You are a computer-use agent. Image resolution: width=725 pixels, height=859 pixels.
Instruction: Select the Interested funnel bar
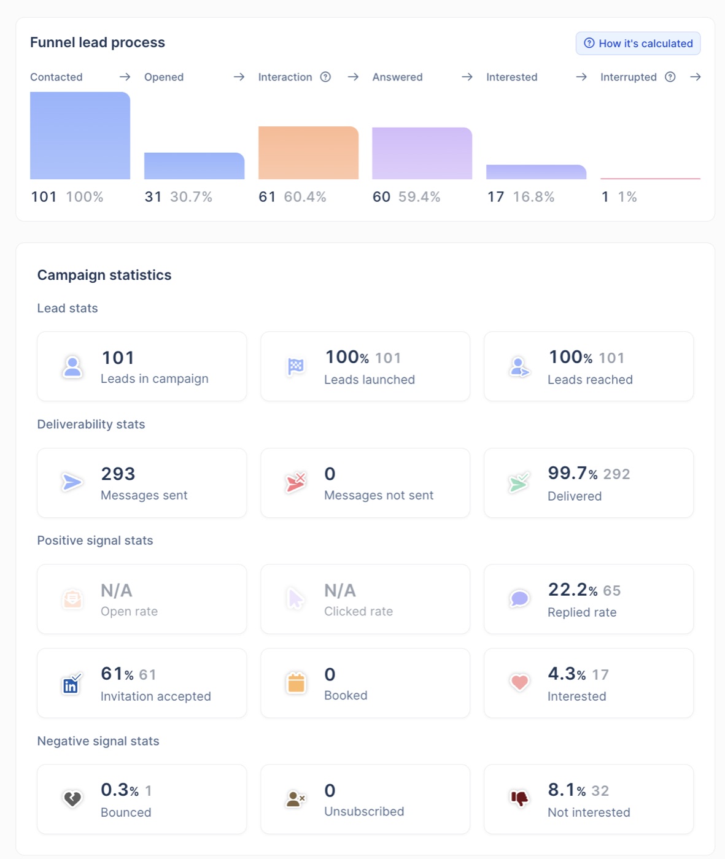coord(536,172)
